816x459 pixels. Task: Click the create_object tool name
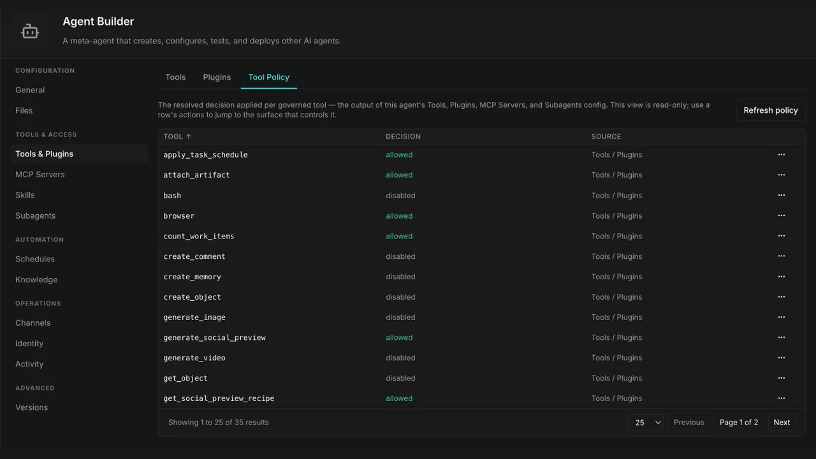193,297
